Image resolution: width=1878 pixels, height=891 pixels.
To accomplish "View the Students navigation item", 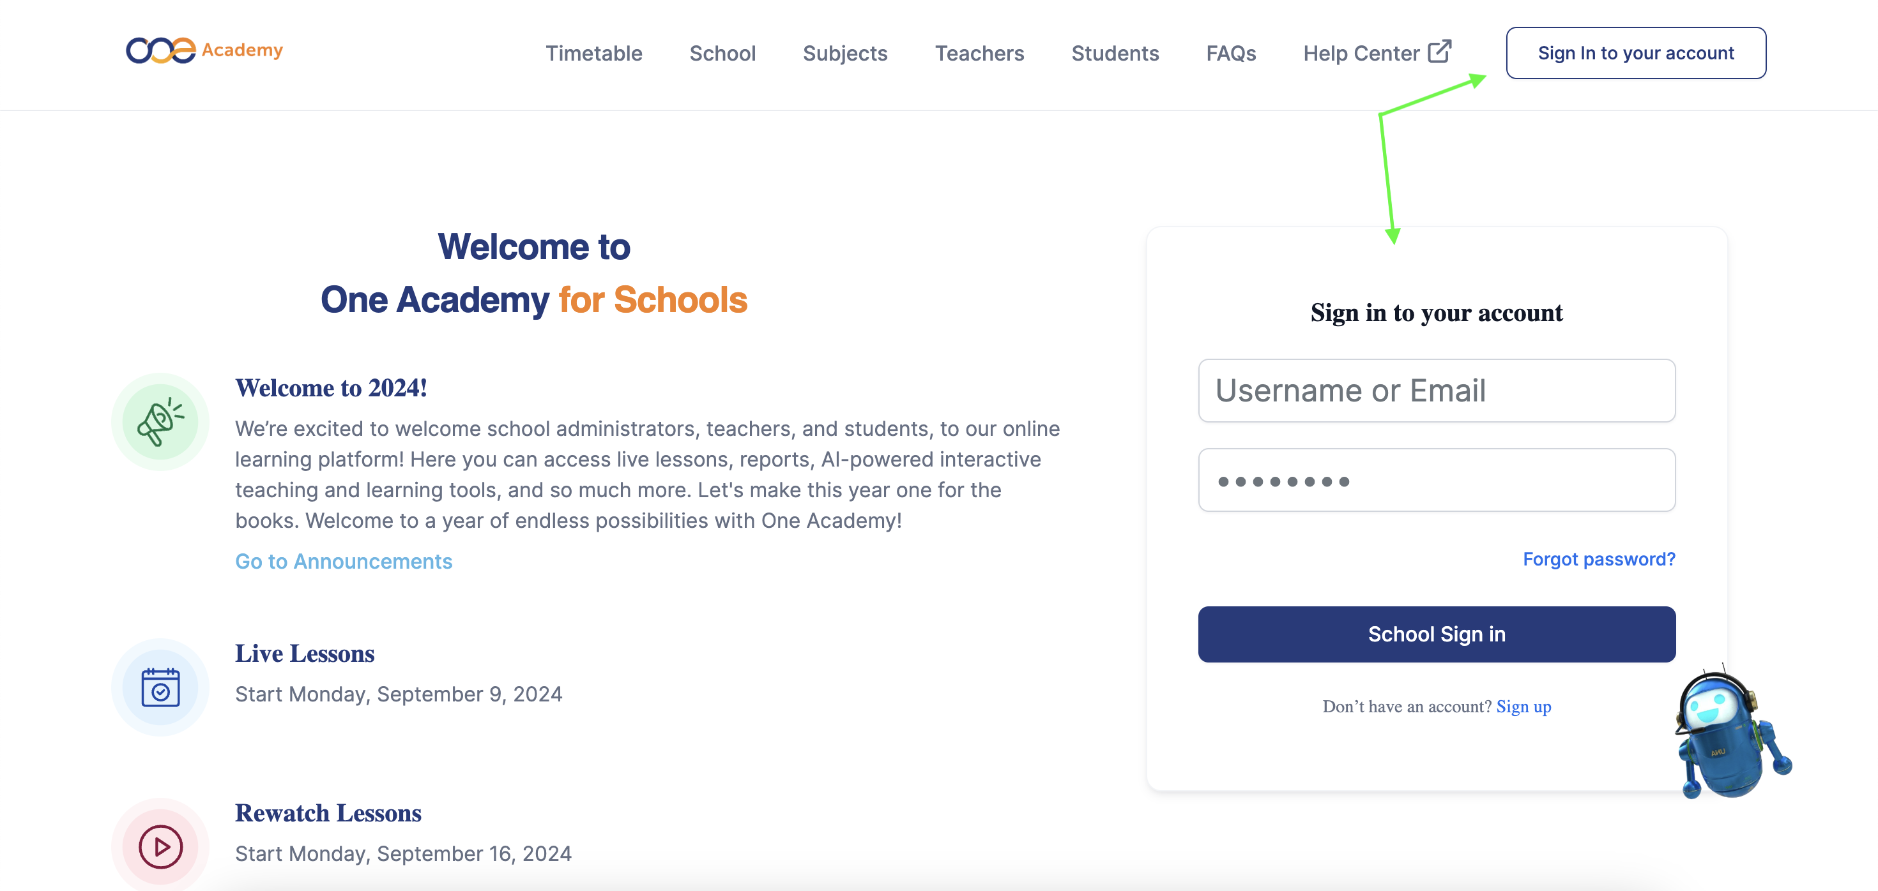I will coord(1115,53).
